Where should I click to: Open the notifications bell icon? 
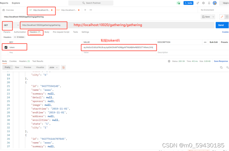click(x=209, y=3)
